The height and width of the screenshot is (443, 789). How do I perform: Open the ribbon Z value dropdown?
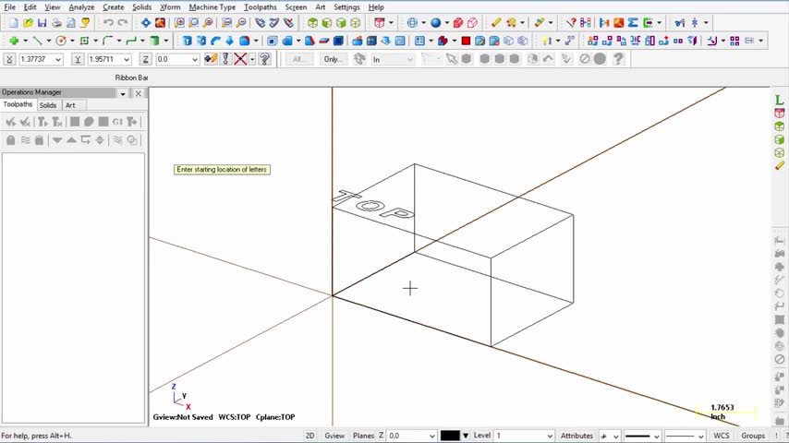(x=195, y=59)
